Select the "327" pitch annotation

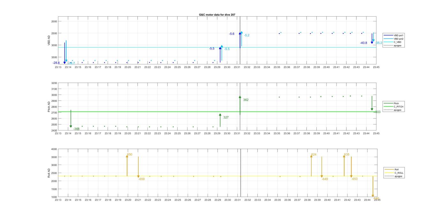tap(226, 117)
